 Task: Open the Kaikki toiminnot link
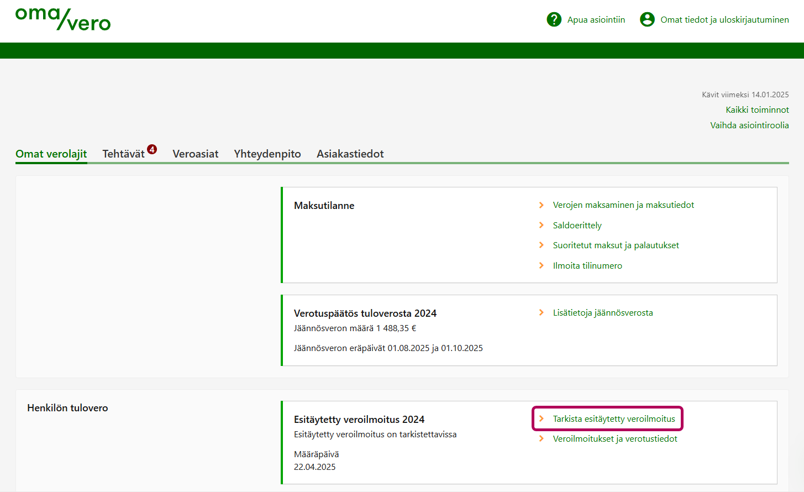click(x=757, y=110)
